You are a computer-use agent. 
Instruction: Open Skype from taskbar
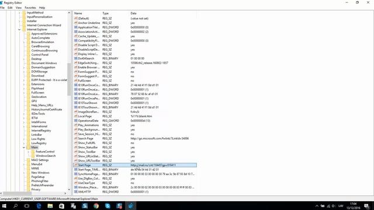click(x=108, y=206)
